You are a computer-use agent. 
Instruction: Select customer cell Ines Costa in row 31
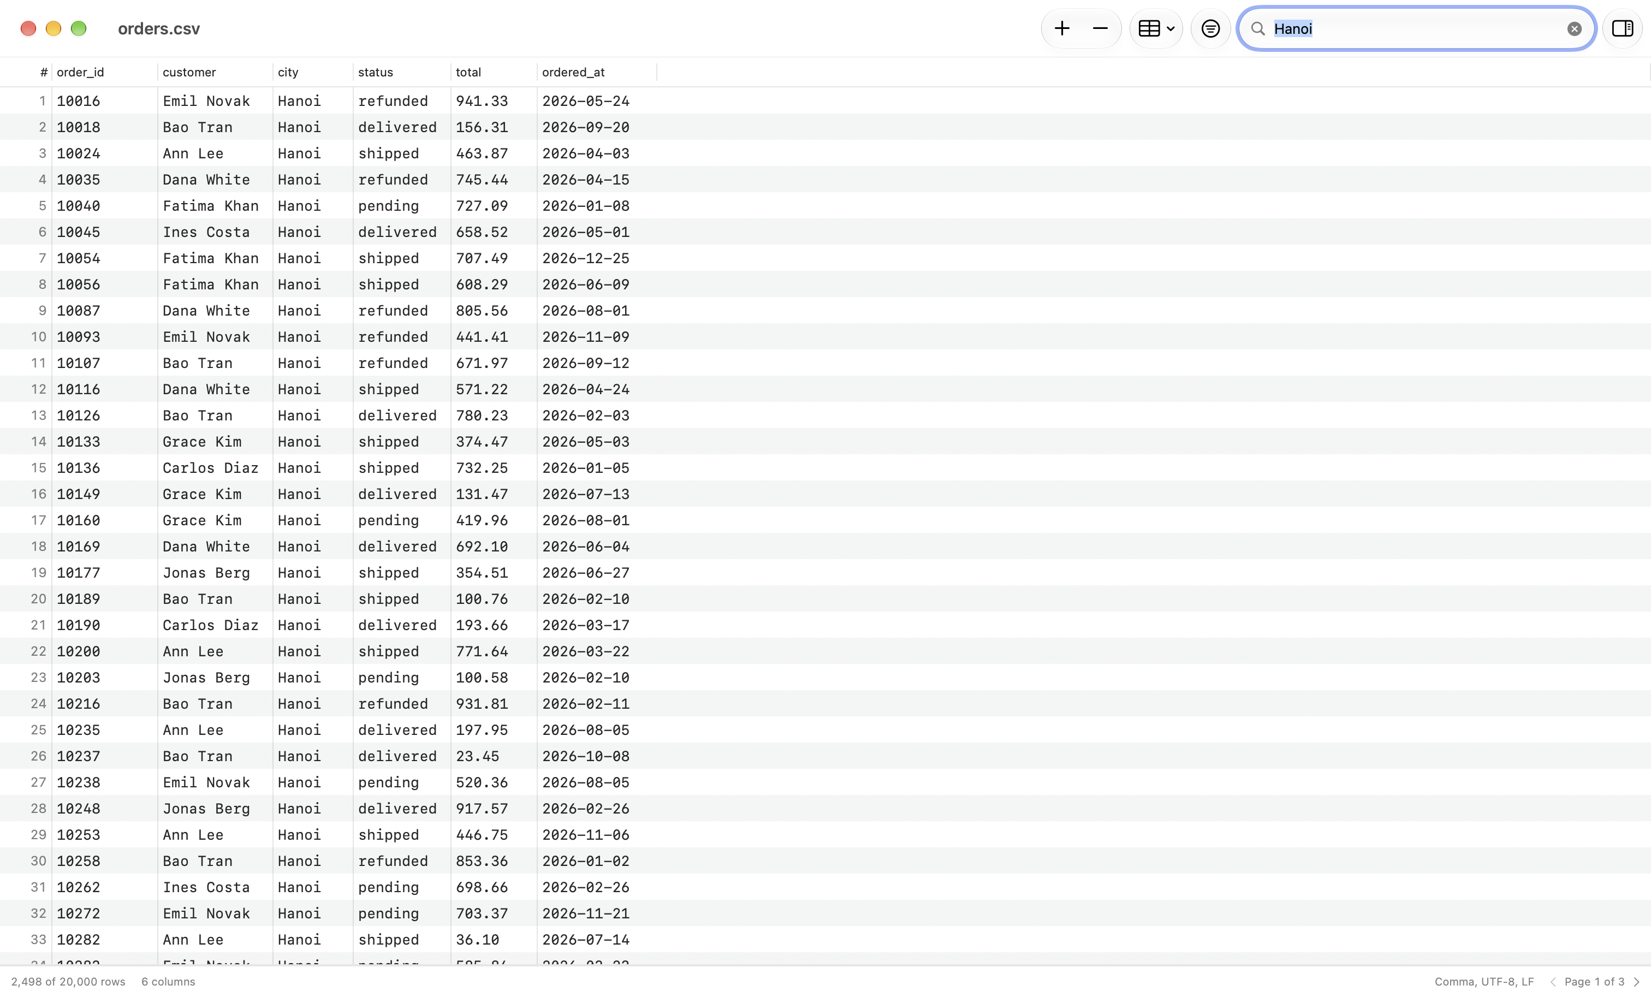(x=215, y=887)
